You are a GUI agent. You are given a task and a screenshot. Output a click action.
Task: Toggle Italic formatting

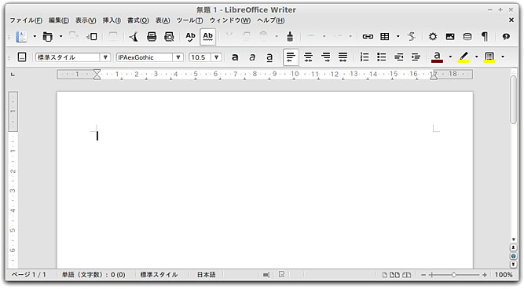[x=252, y=57]
